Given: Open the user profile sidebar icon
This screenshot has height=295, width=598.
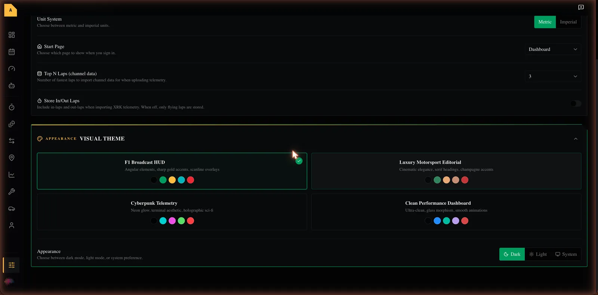Looking at the screenshot, I should (x=12, y=225).
